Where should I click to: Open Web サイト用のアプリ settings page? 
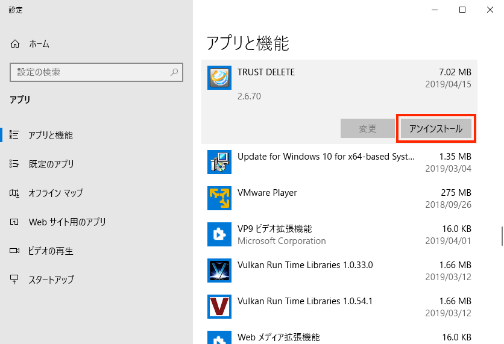click(x=67, y=222)
